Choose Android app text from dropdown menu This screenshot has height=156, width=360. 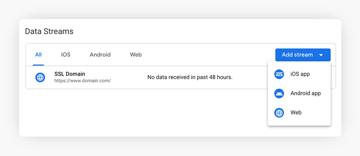tap(306, 93)
